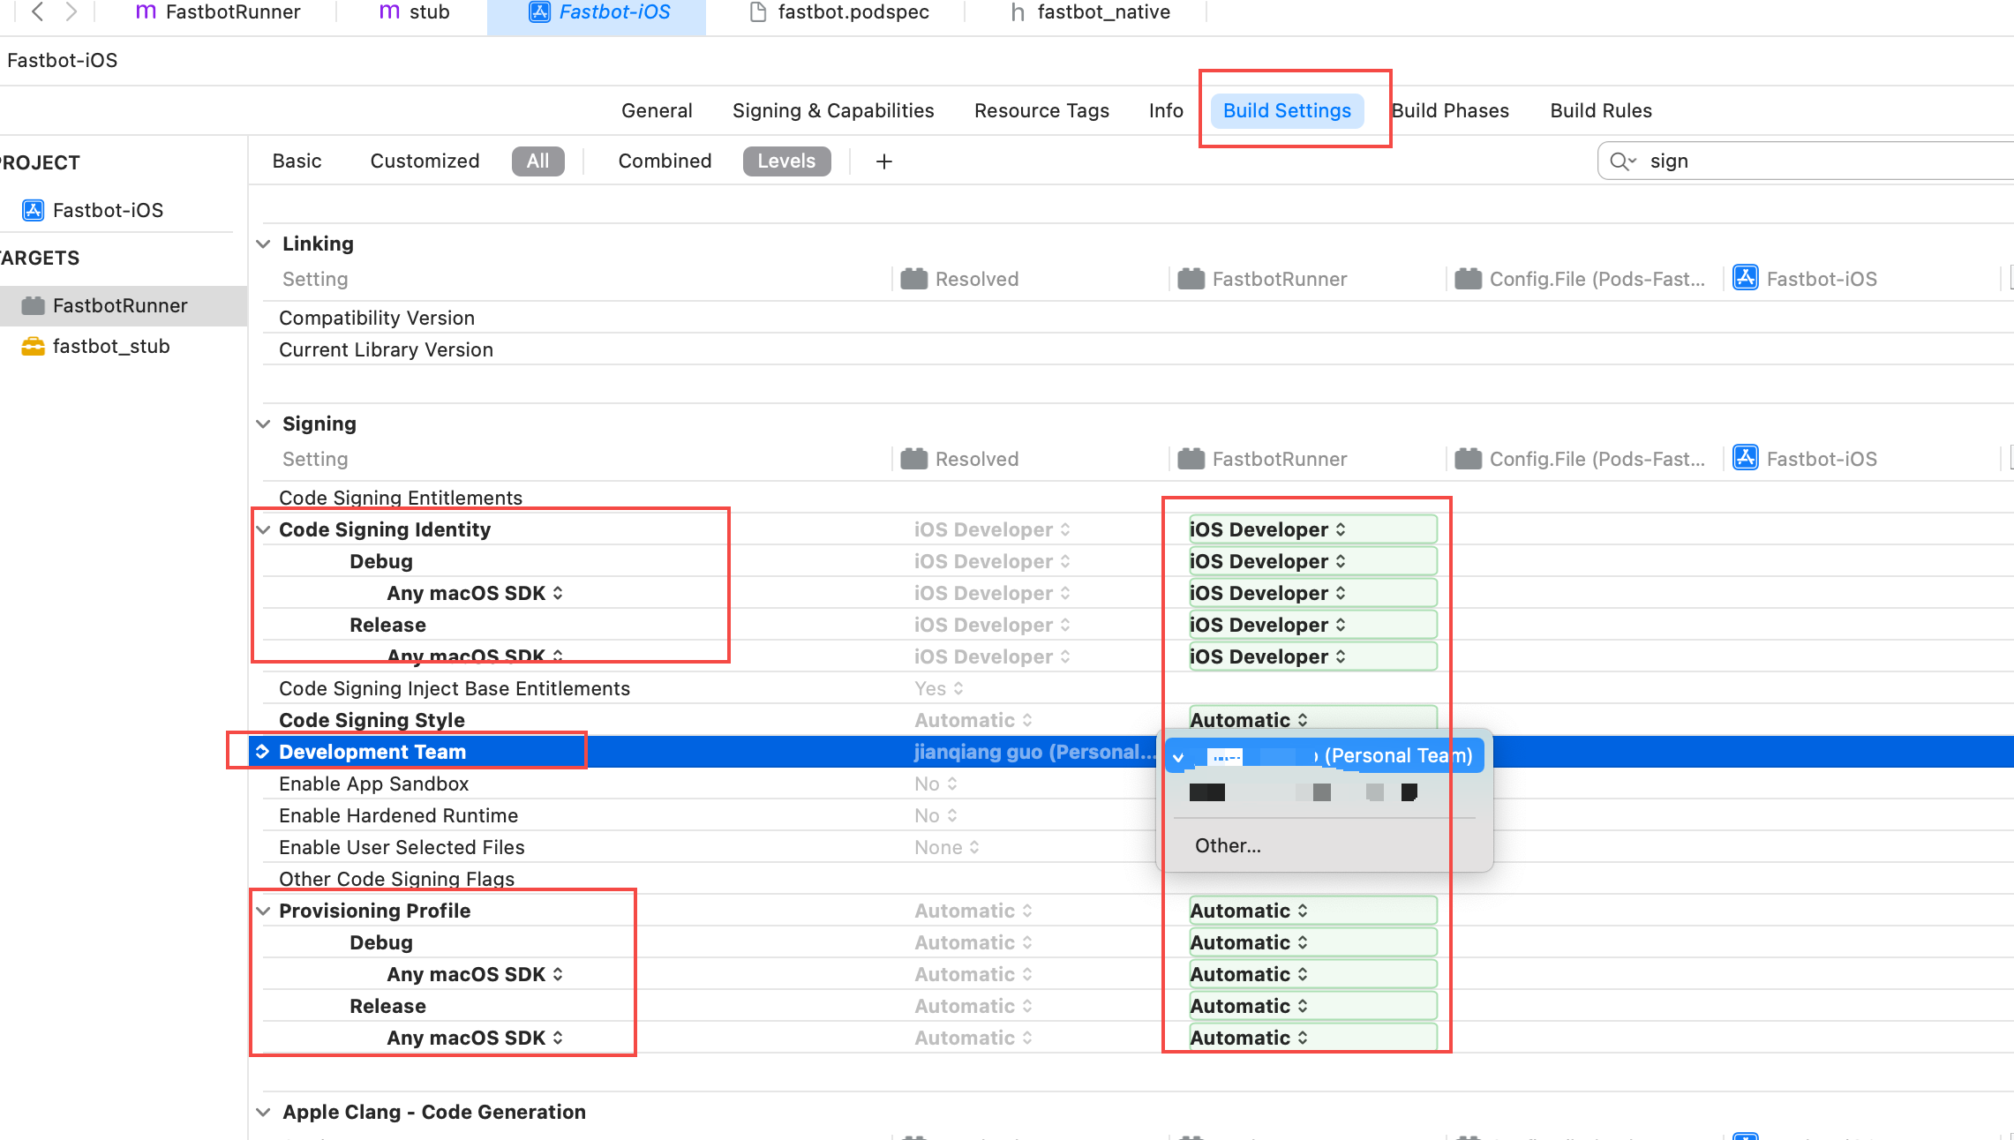Select the All settings filter
This screenshot has width=2014, height=1140.
(537, 161)
